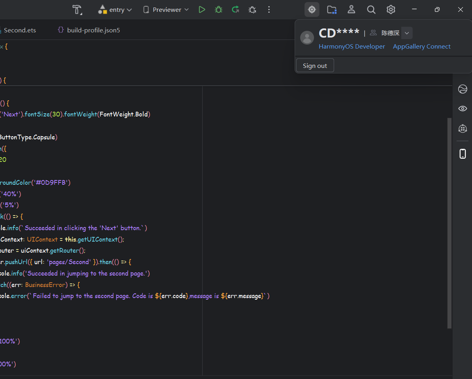Open search with the magnifier icon
472x379 pixels.
(x=371, y=9)
